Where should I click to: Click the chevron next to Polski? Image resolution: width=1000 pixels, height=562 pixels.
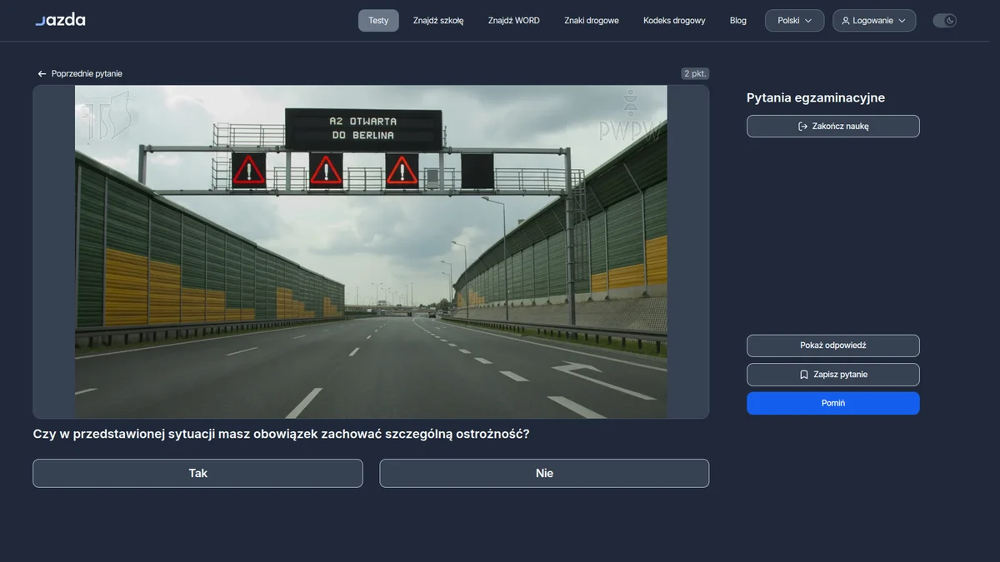[x=808, y=21]
